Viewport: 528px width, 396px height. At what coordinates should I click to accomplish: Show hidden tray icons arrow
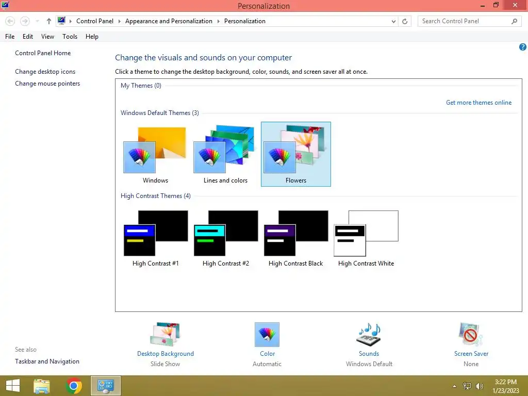point(455,386)
